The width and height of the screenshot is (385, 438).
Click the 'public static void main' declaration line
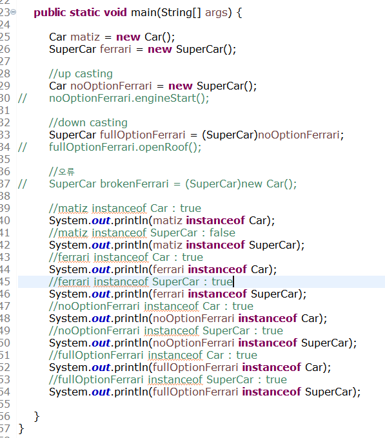click(138, 13)
